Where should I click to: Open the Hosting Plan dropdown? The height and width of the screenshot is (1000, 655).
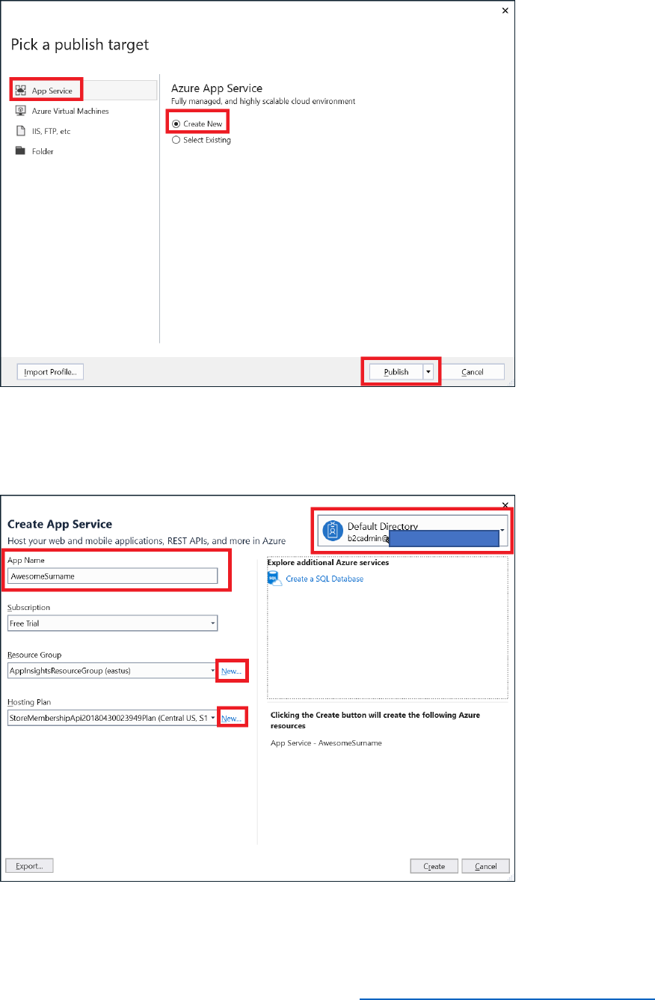[x=112, y=718]
